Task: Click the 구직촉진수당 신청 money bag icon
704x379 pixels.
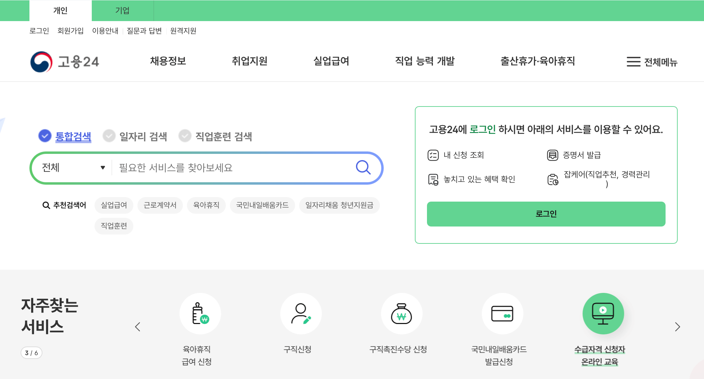Action: click(x=402, y=314)
